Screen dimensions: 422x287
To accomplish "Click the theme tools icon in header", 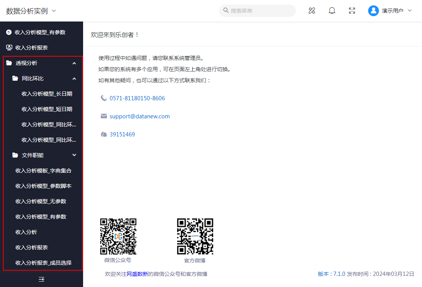I will [x=312, y=11].
